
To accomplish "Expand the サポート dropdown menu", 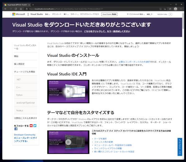I will [75, 14].
